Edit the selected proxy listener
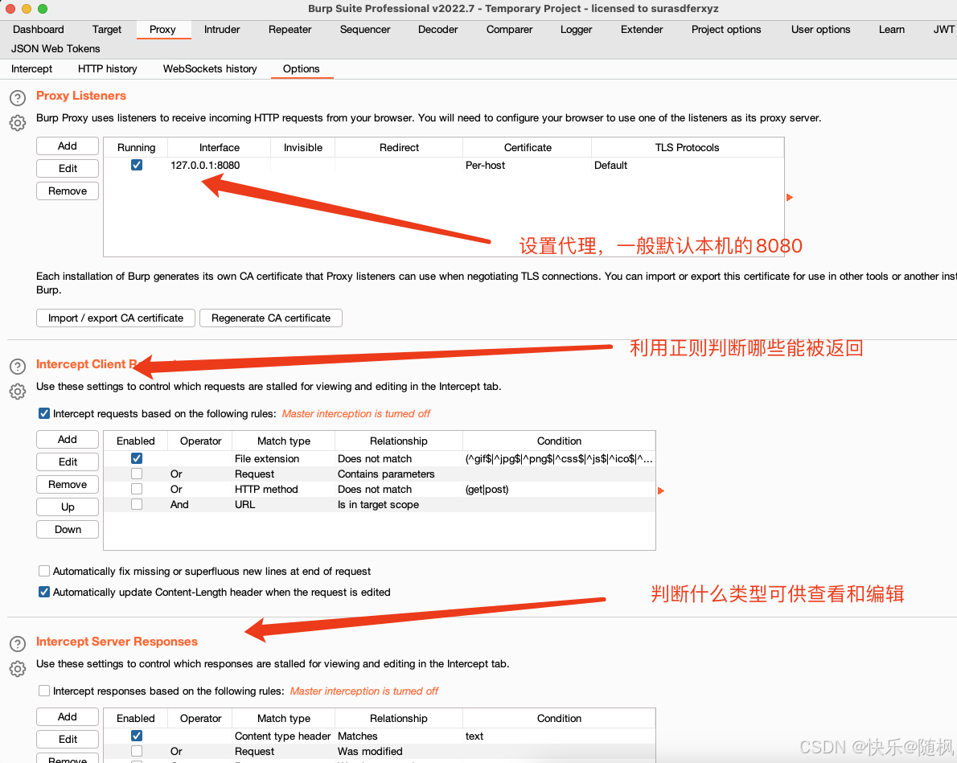The height and width of the screenshot is (763, 957). coord(67,169)
